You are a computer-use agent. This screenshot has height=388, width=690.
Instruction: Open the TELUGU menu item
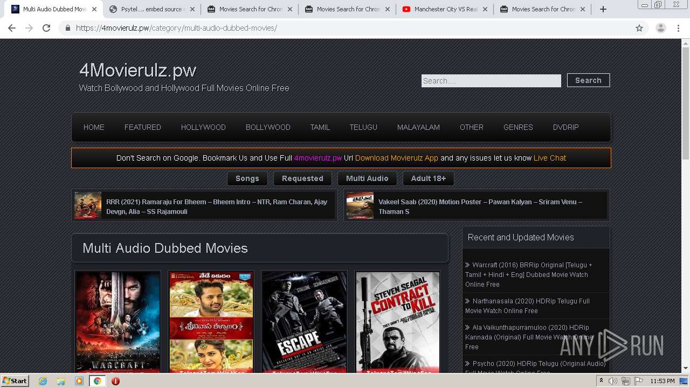pyautogui.click(x=363, y=127)
